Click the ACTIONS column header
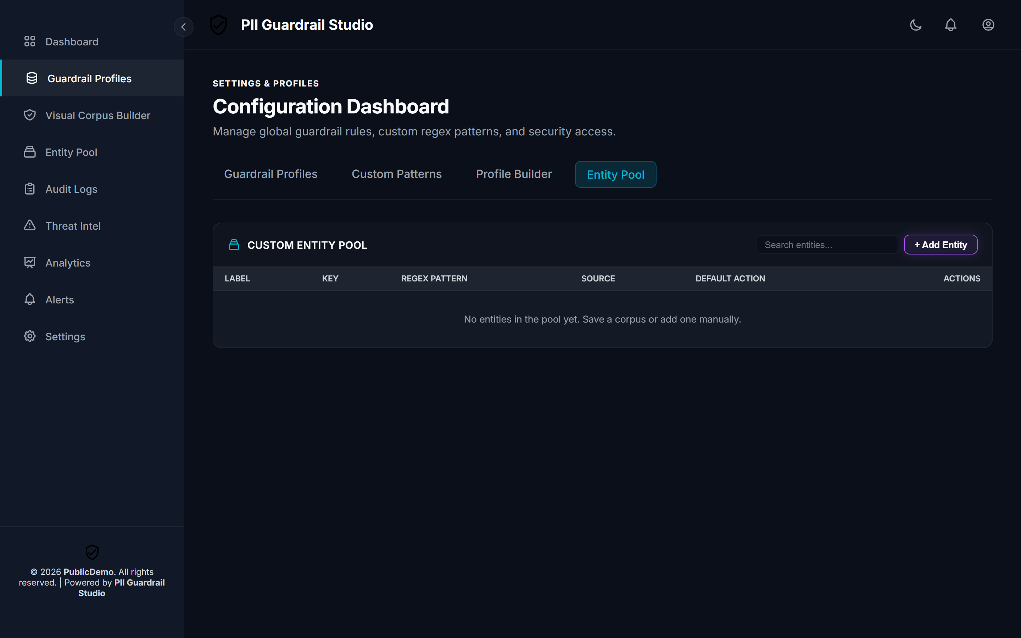 [x=961, y=279]
